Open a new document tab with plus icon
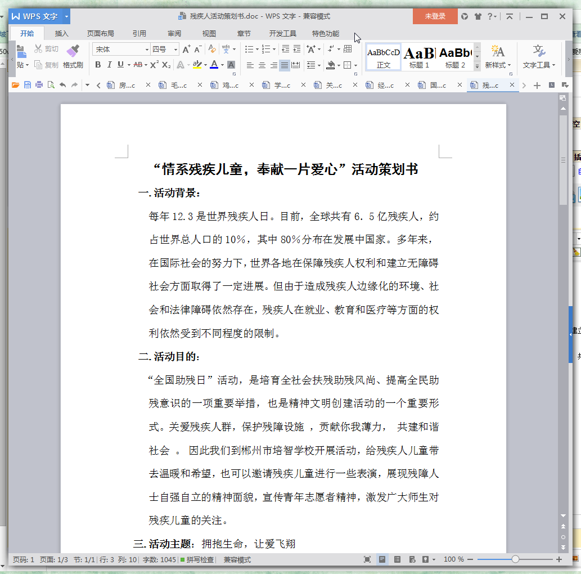Viewport: 581px width, 574px height. coord(537,86)
